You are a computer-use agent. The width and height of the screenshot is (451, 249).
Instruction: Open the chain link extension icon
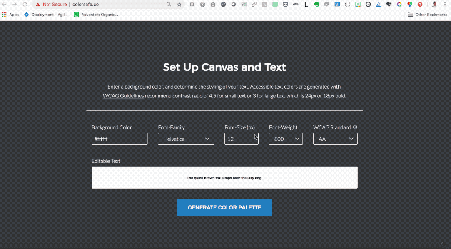254,4
